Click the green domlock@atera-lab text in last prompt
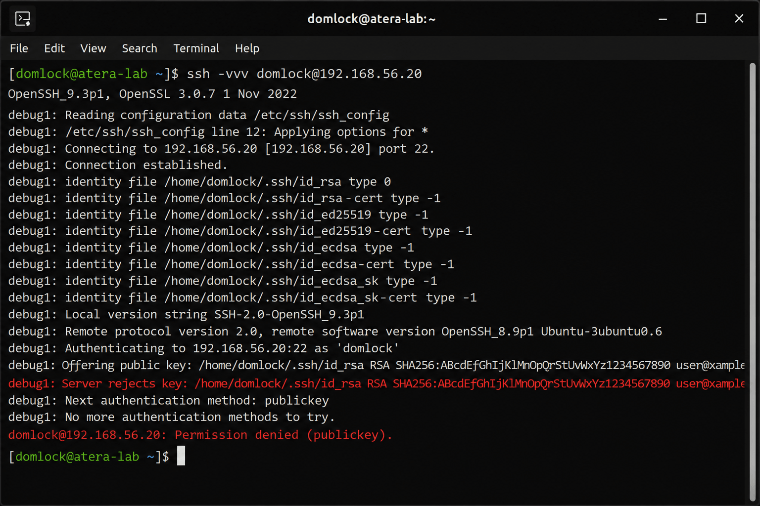Image resolution: width=760 pixels, height=506 pixels. [x=77, y=457]
